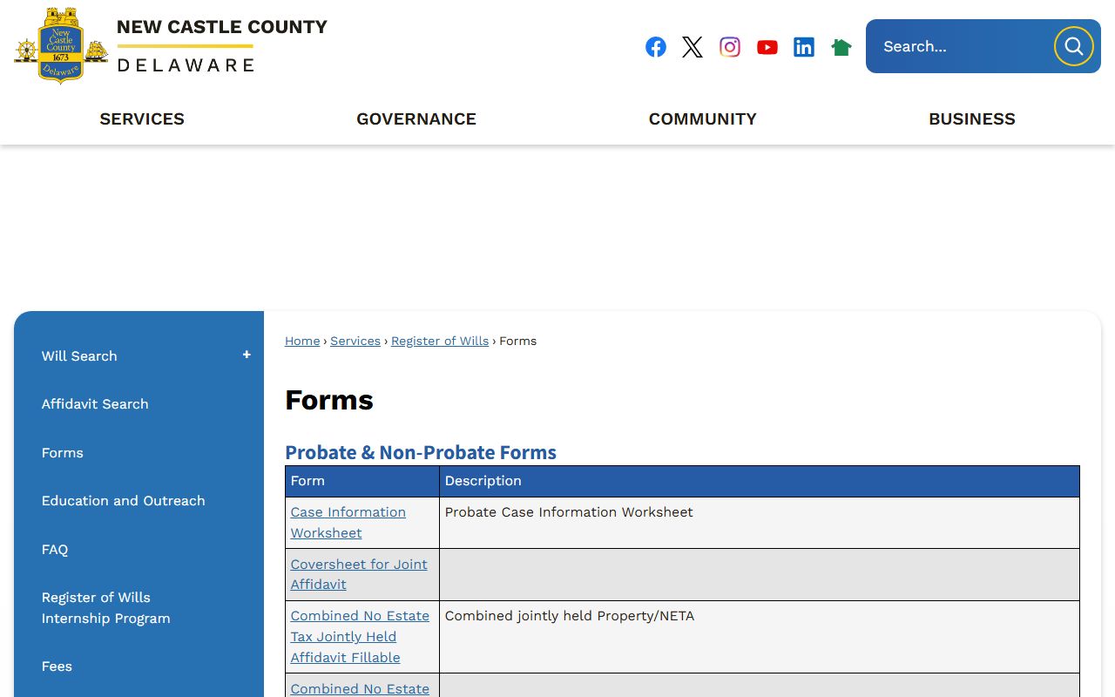The width and height of the screenshot is (1115, 697).
Task: Open the X (Twitter) social icon
Action: click(693, 47)
